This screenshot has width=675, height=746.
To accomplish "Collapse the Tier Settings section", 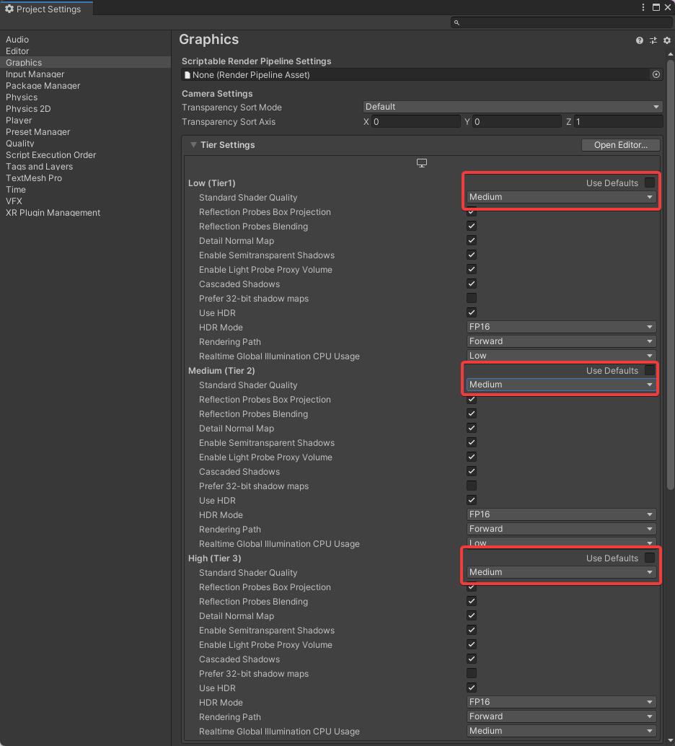I will click(x=193, y=144).
